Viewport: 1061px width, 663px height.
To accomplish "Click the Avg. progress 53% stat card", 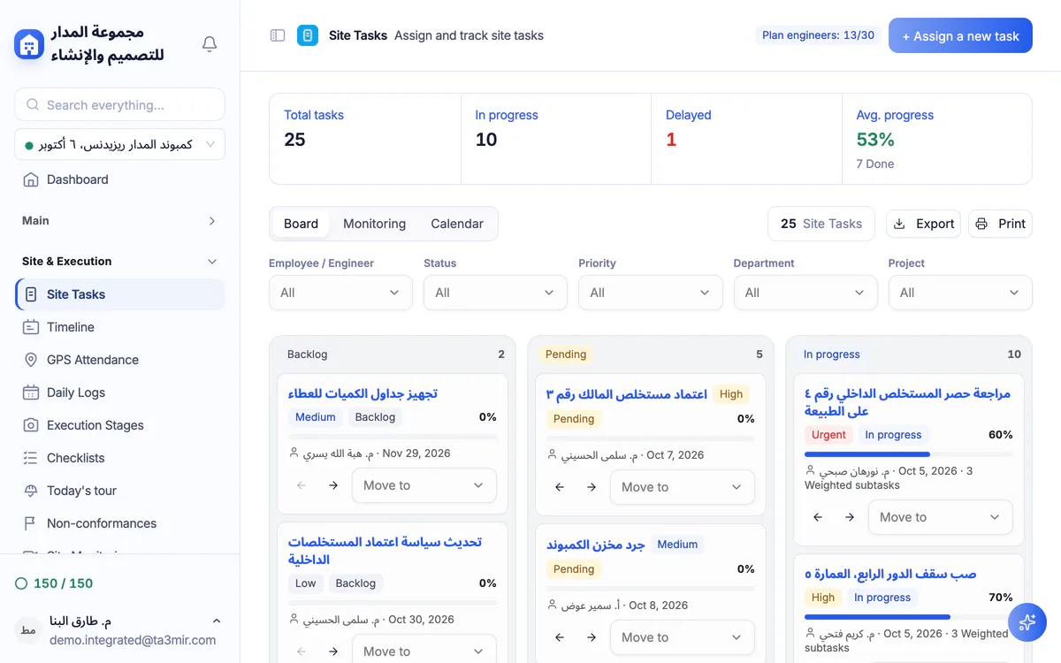I will tap(937, 139).
